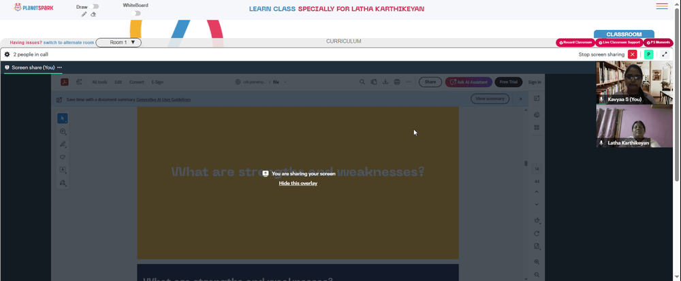
Task: Click Acrobat toolbar three-dot more icon
Action: (x=408, y=82)
